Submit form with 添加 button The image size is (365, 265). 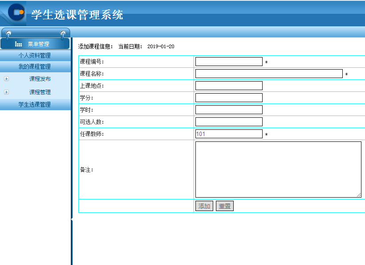[204, 206]
